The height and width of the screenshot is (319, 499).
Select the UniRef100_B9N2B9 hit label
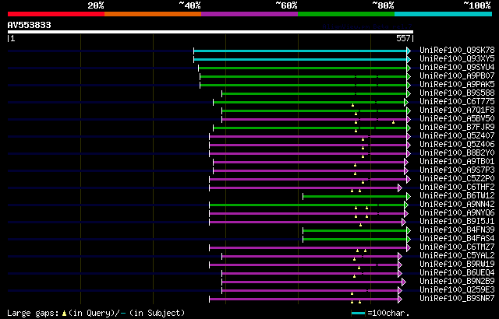(457, 282)
